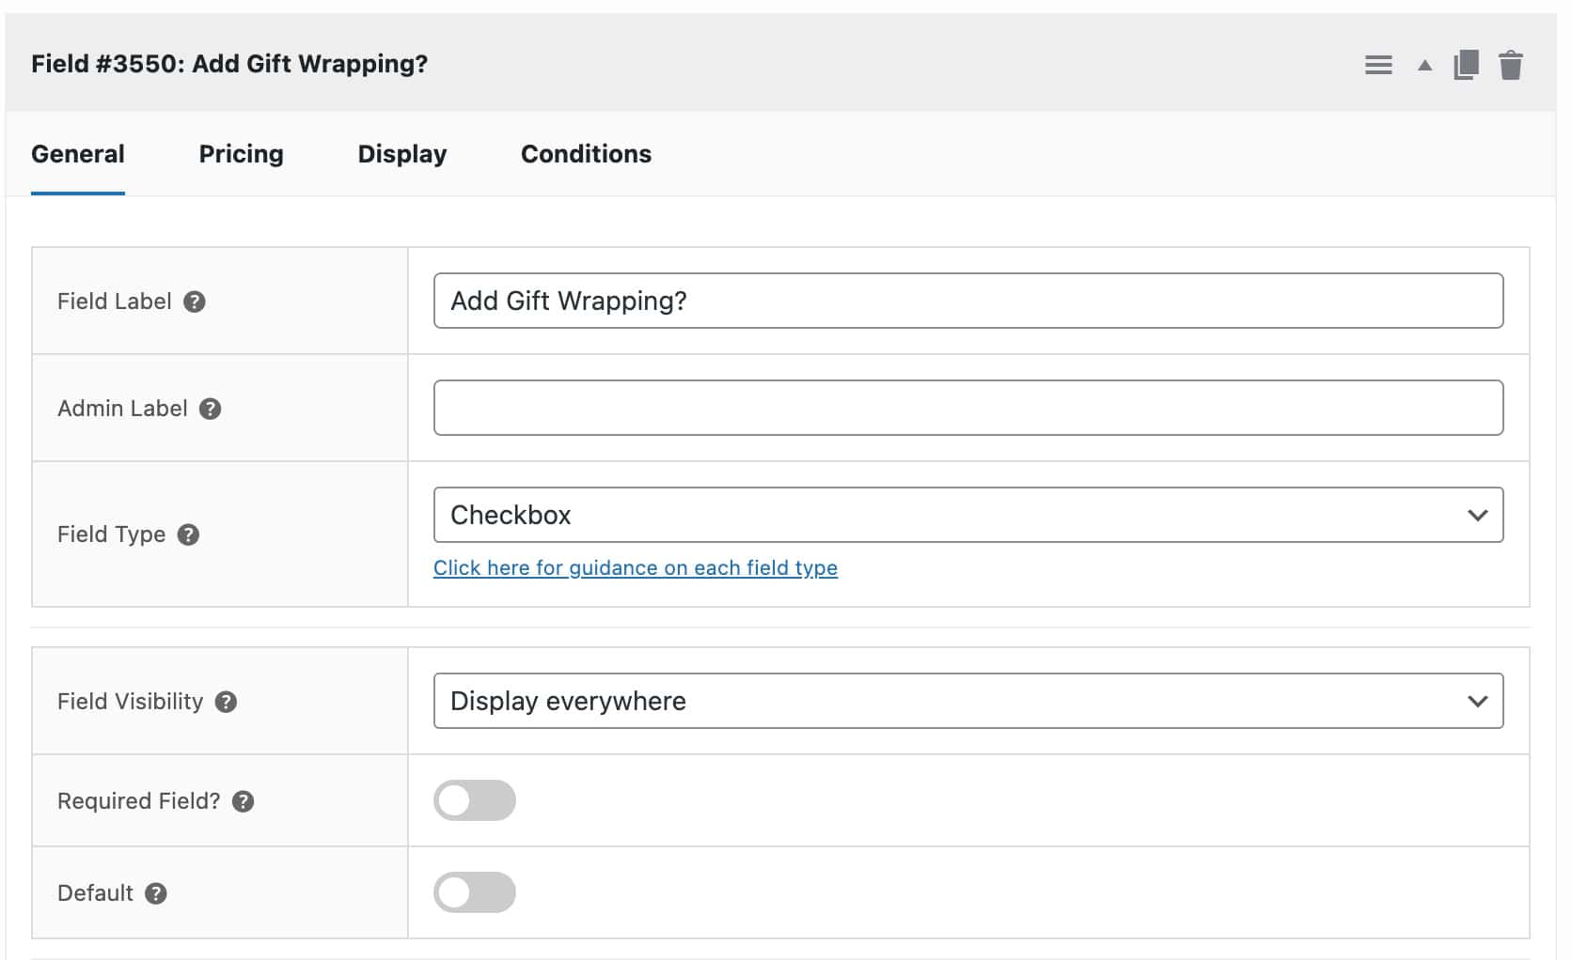
Task: Open the Default setting help tooltip
Action: (x=156, y=893)
